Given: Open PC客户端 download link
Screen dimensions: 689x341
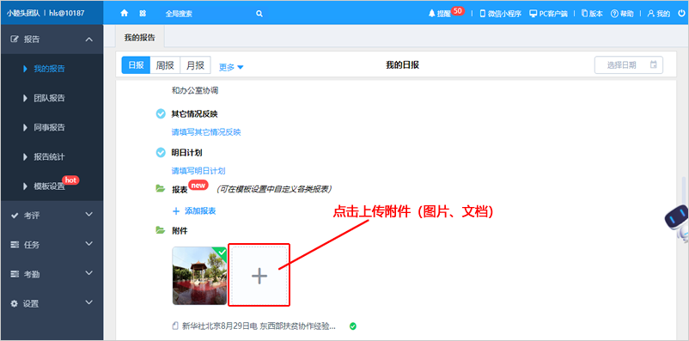Looking at the screenshot, I should point(548,14).
